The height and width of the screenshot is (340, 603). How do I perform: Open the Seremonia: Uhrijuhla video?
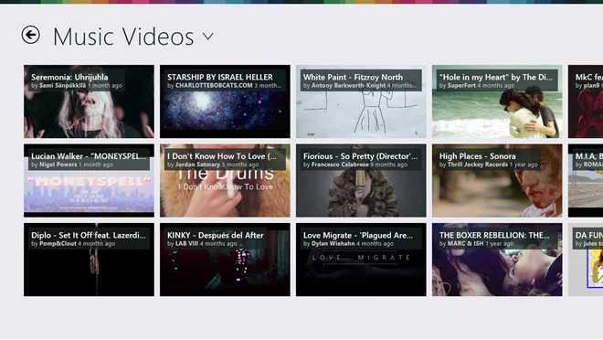tap(89, 101)
